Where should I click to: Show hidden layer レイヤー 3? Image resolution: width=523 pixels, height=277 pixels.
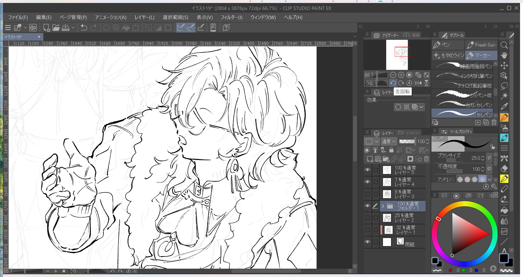pyautogui.click(x=367, y=194)
